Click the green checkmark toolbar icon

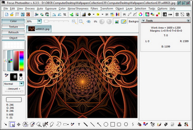71,14
